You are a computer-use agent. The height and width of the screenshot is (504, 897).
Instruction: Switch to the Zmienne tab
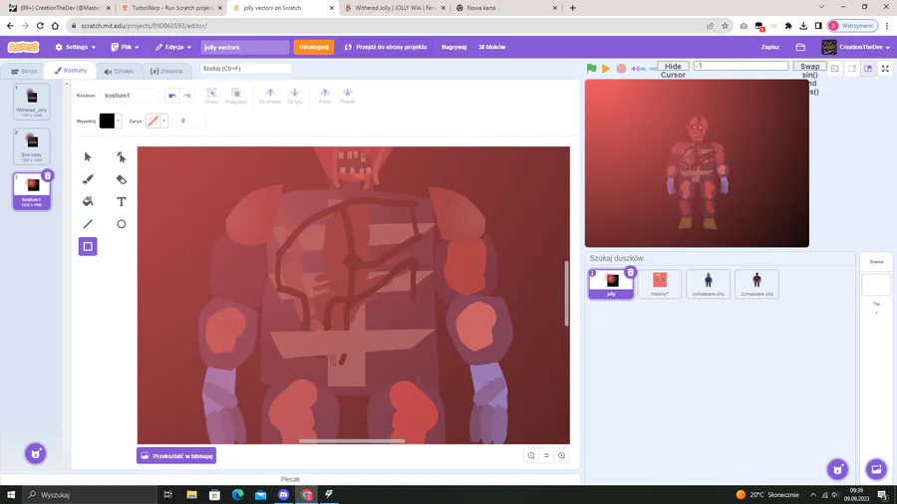(x=166, y=72)
